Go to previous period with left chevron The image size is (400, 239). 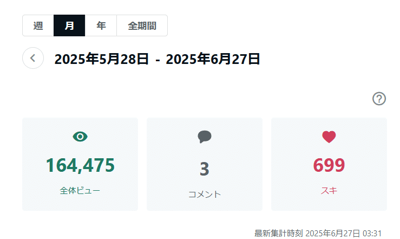pyautogui.click(x=33, y=58)
